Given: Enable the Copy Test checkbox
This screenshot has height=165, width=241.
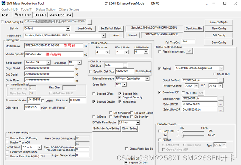Looking at the screenshot, I should (x=160, y=131).
